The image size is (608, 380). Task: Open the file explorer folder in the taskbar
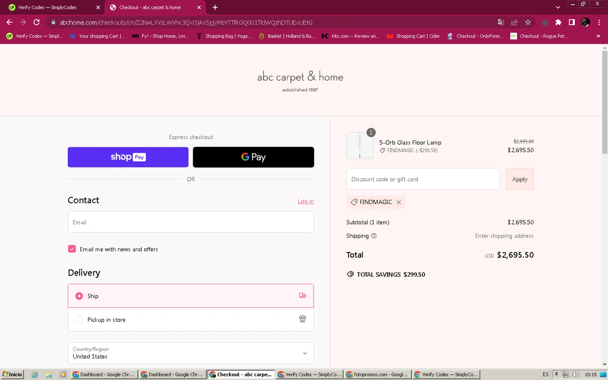[49, 375]
